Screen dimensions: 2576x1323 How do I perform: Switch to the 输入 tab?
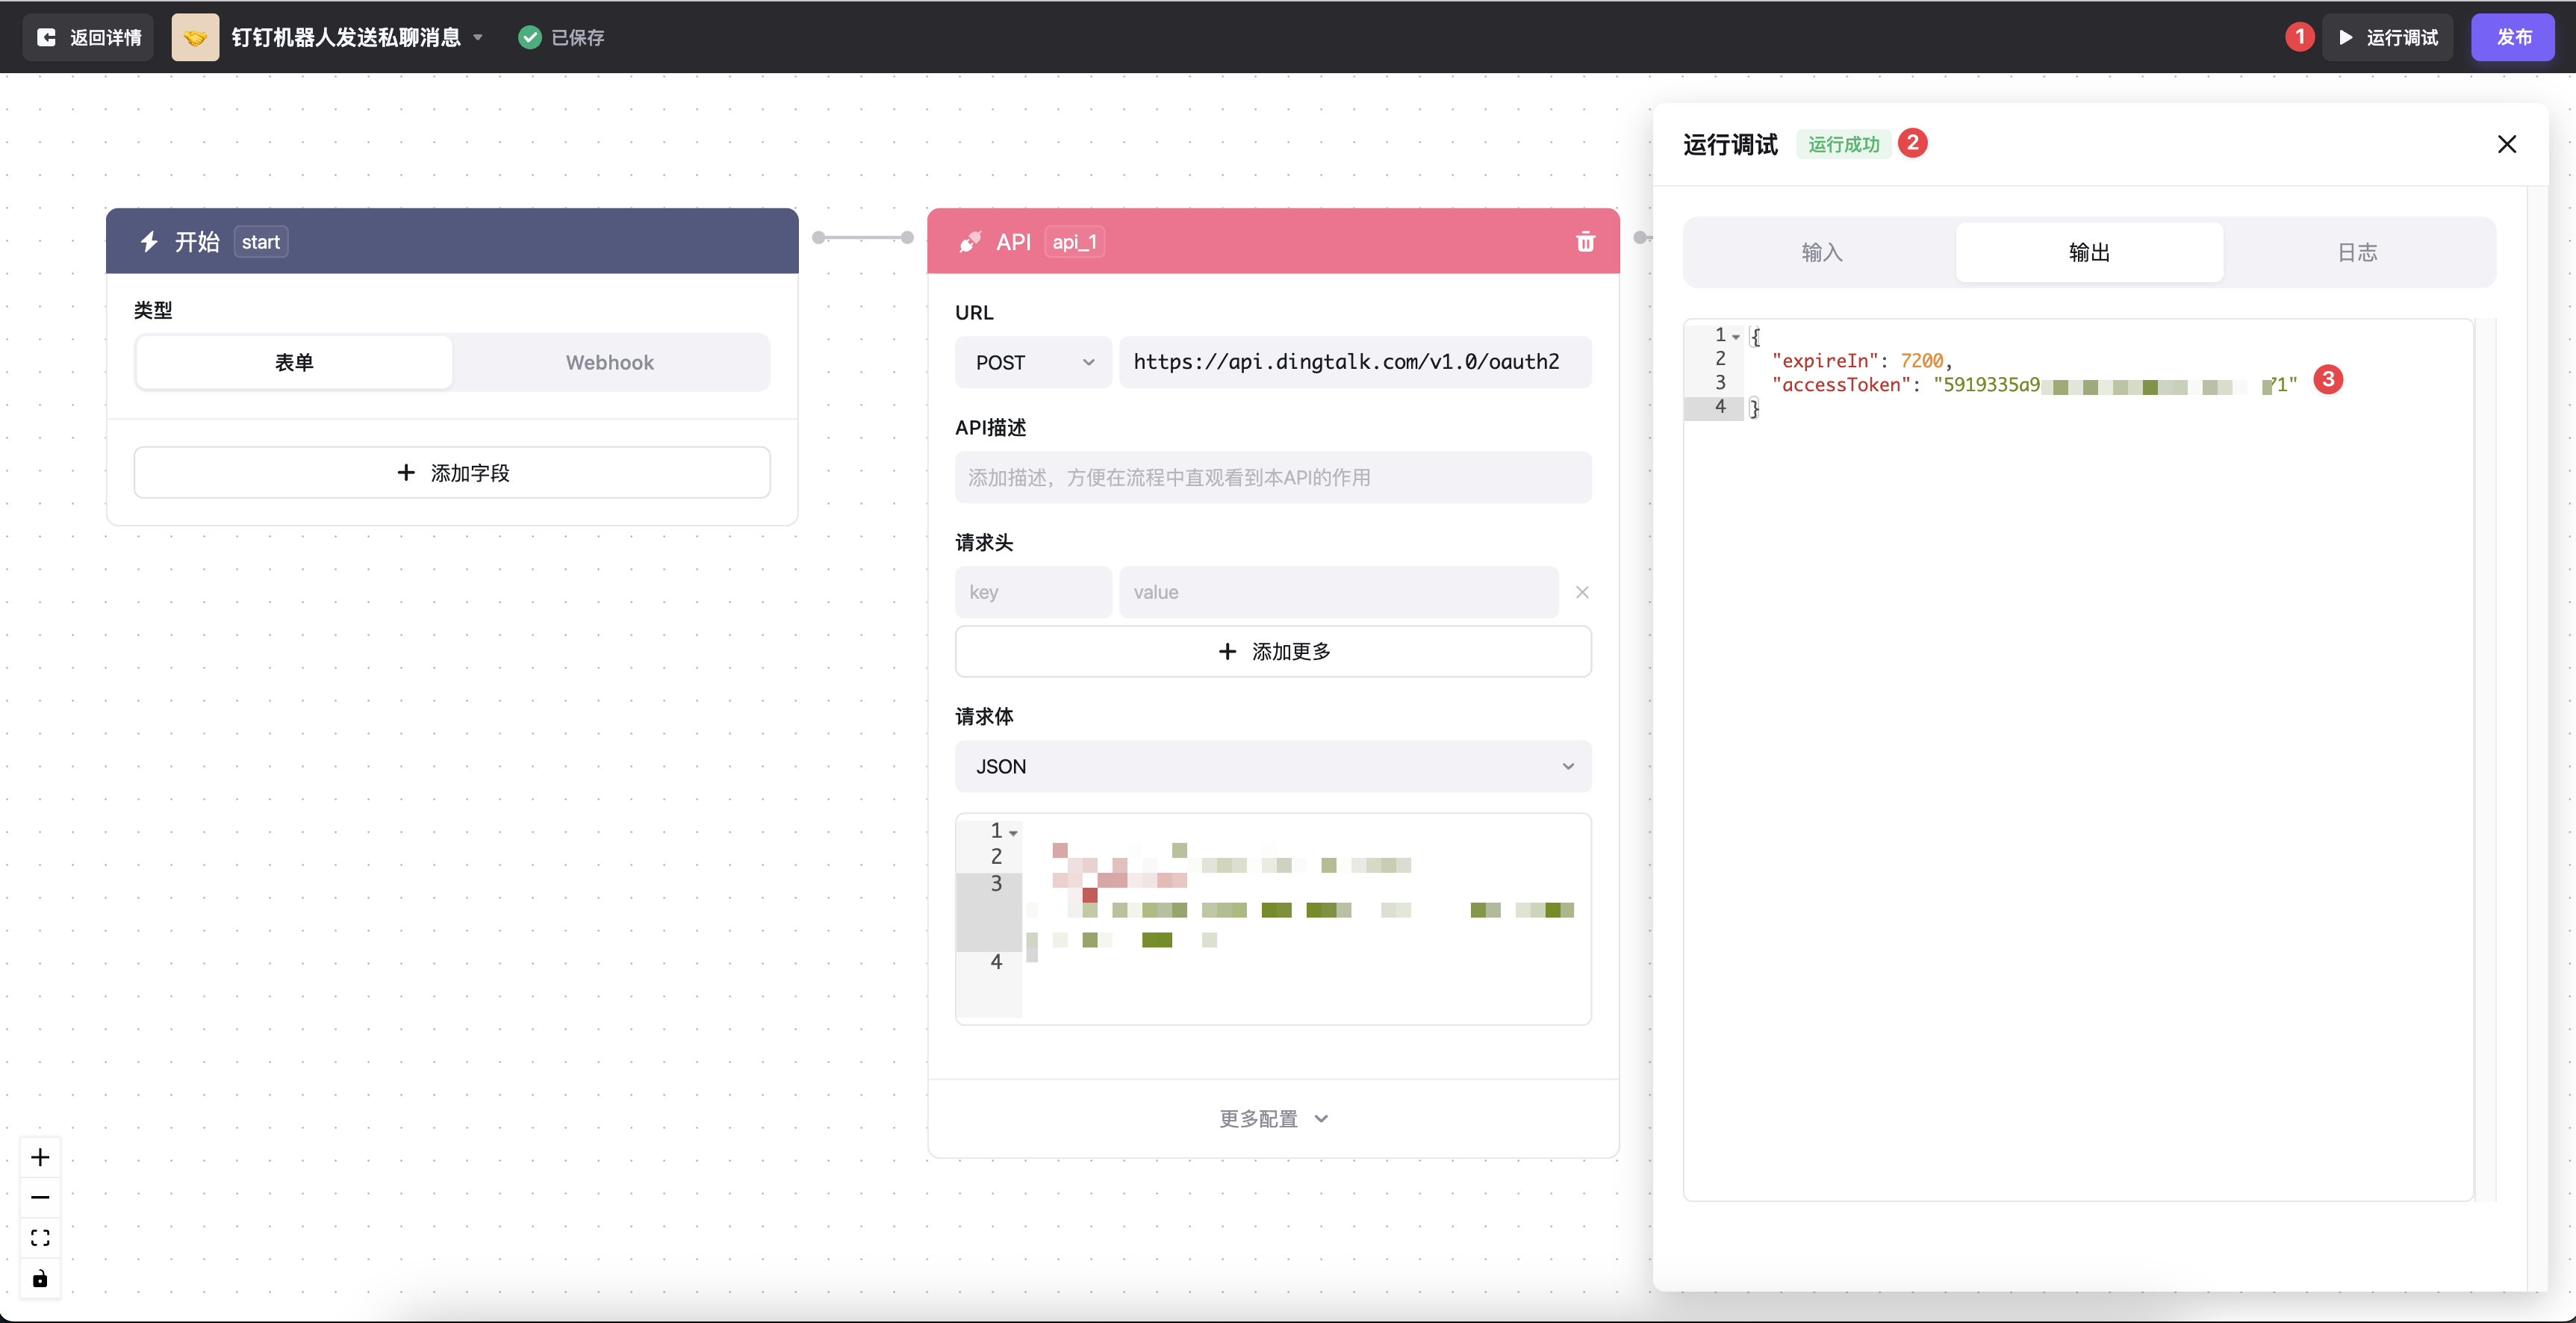tap(1821, 252)
